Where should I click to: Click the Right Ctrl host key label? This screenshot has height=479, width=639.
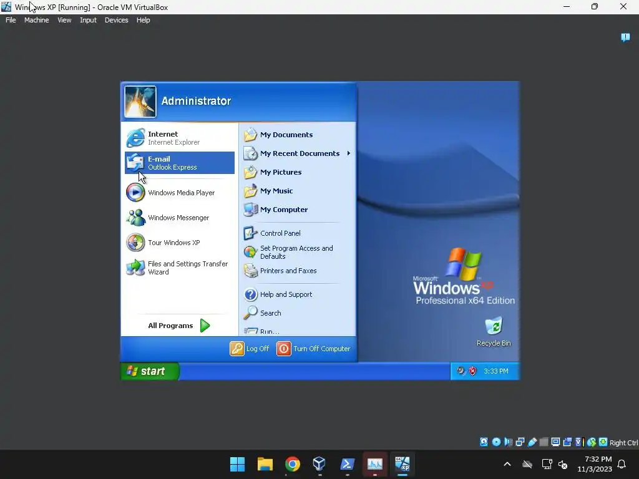click(623, 443)
